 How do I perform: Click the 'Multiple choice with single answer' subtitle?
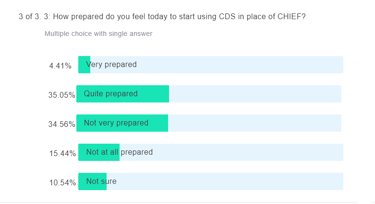click(x=98, y=34)
